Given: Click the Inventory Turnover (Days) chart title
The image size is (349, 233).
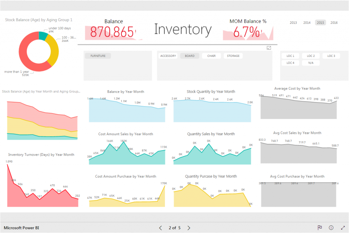Looking at the screenshot, I should pyautogui.click(x=41, y=155).
